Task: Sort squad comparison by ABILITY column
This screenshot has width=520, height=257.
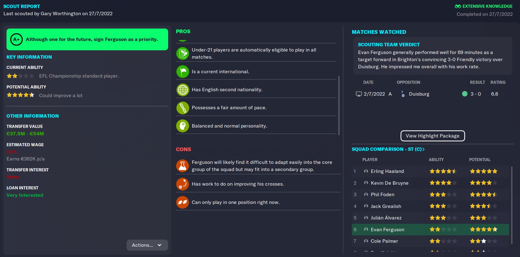Action: pyautogui.click(x=436, y=160)
